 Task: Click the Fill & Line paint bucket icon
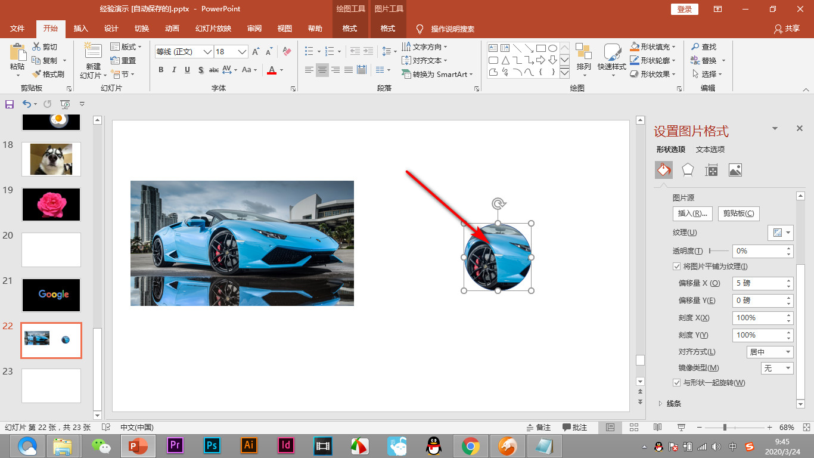pos(663,171)
